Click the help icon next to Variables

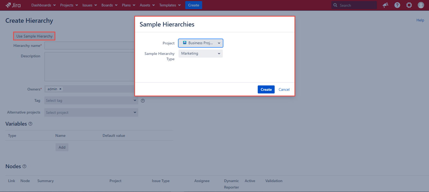tap(30, 124)
